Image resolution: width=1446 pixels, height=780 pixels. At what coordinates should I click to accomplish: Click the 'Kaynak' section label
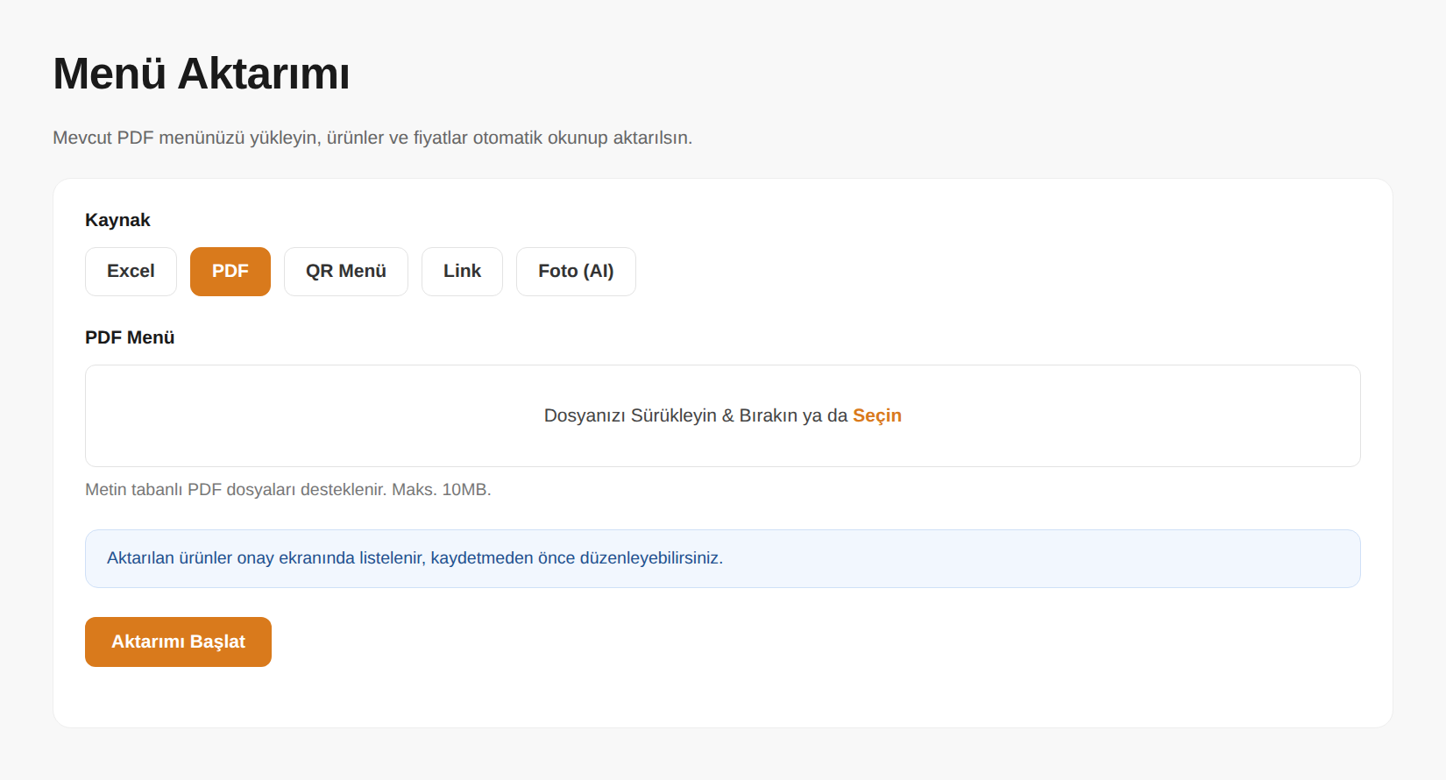(117, 220)
